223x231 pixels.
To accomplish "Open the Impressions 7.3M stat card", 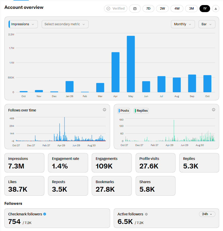I will (24, 163).
